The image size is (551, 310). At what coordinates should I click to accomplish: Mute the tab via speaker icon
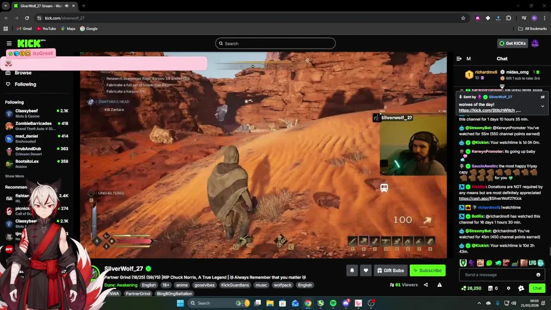[x=66, y=6]
